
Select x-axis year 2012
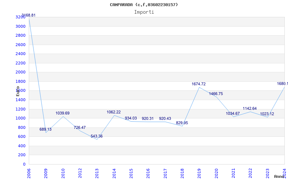pyautogui.click(x=80, y=174)
